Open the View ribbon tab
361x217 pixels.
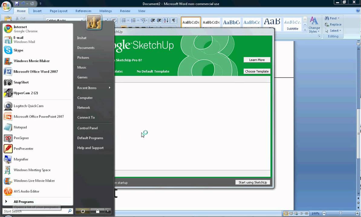[x=141, y=11]
